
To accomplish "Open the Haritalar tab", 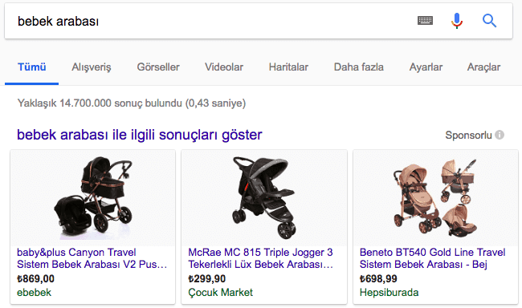I will point(288,67).
